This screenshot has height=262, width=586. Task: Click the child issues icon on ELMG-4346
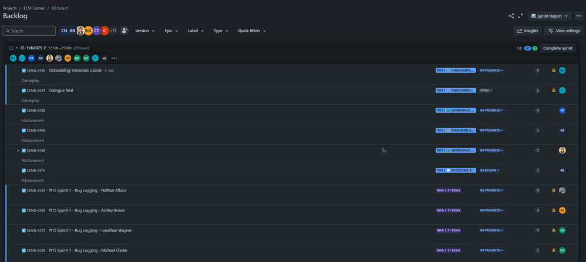point(383,150)
